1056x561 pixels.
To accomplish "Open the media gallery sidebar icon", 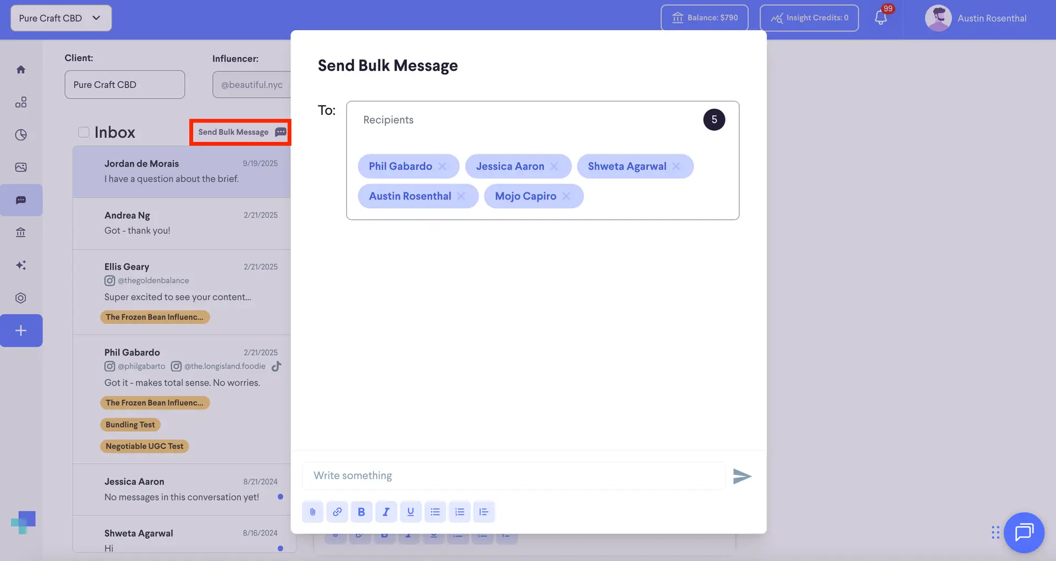I will [21, 167].
